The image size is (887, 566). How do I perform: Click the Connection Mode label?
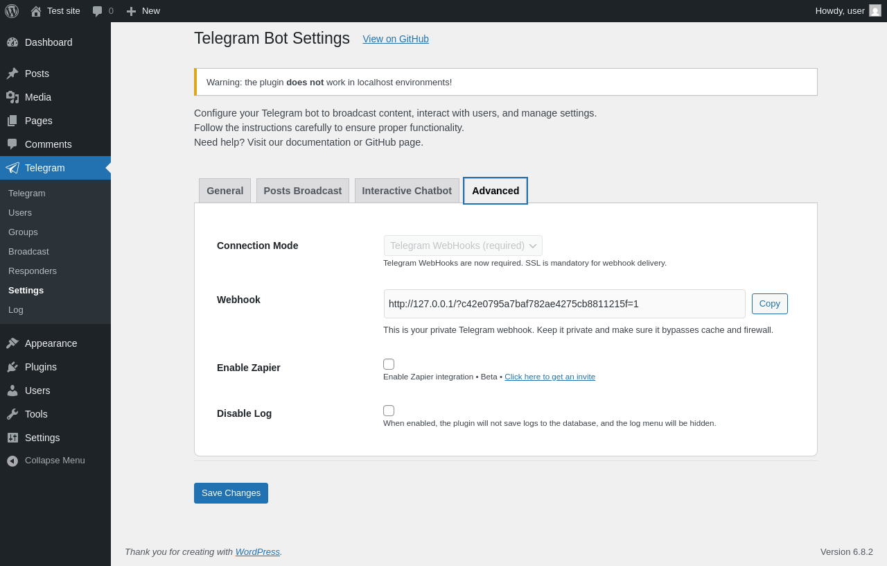[258, 246]
